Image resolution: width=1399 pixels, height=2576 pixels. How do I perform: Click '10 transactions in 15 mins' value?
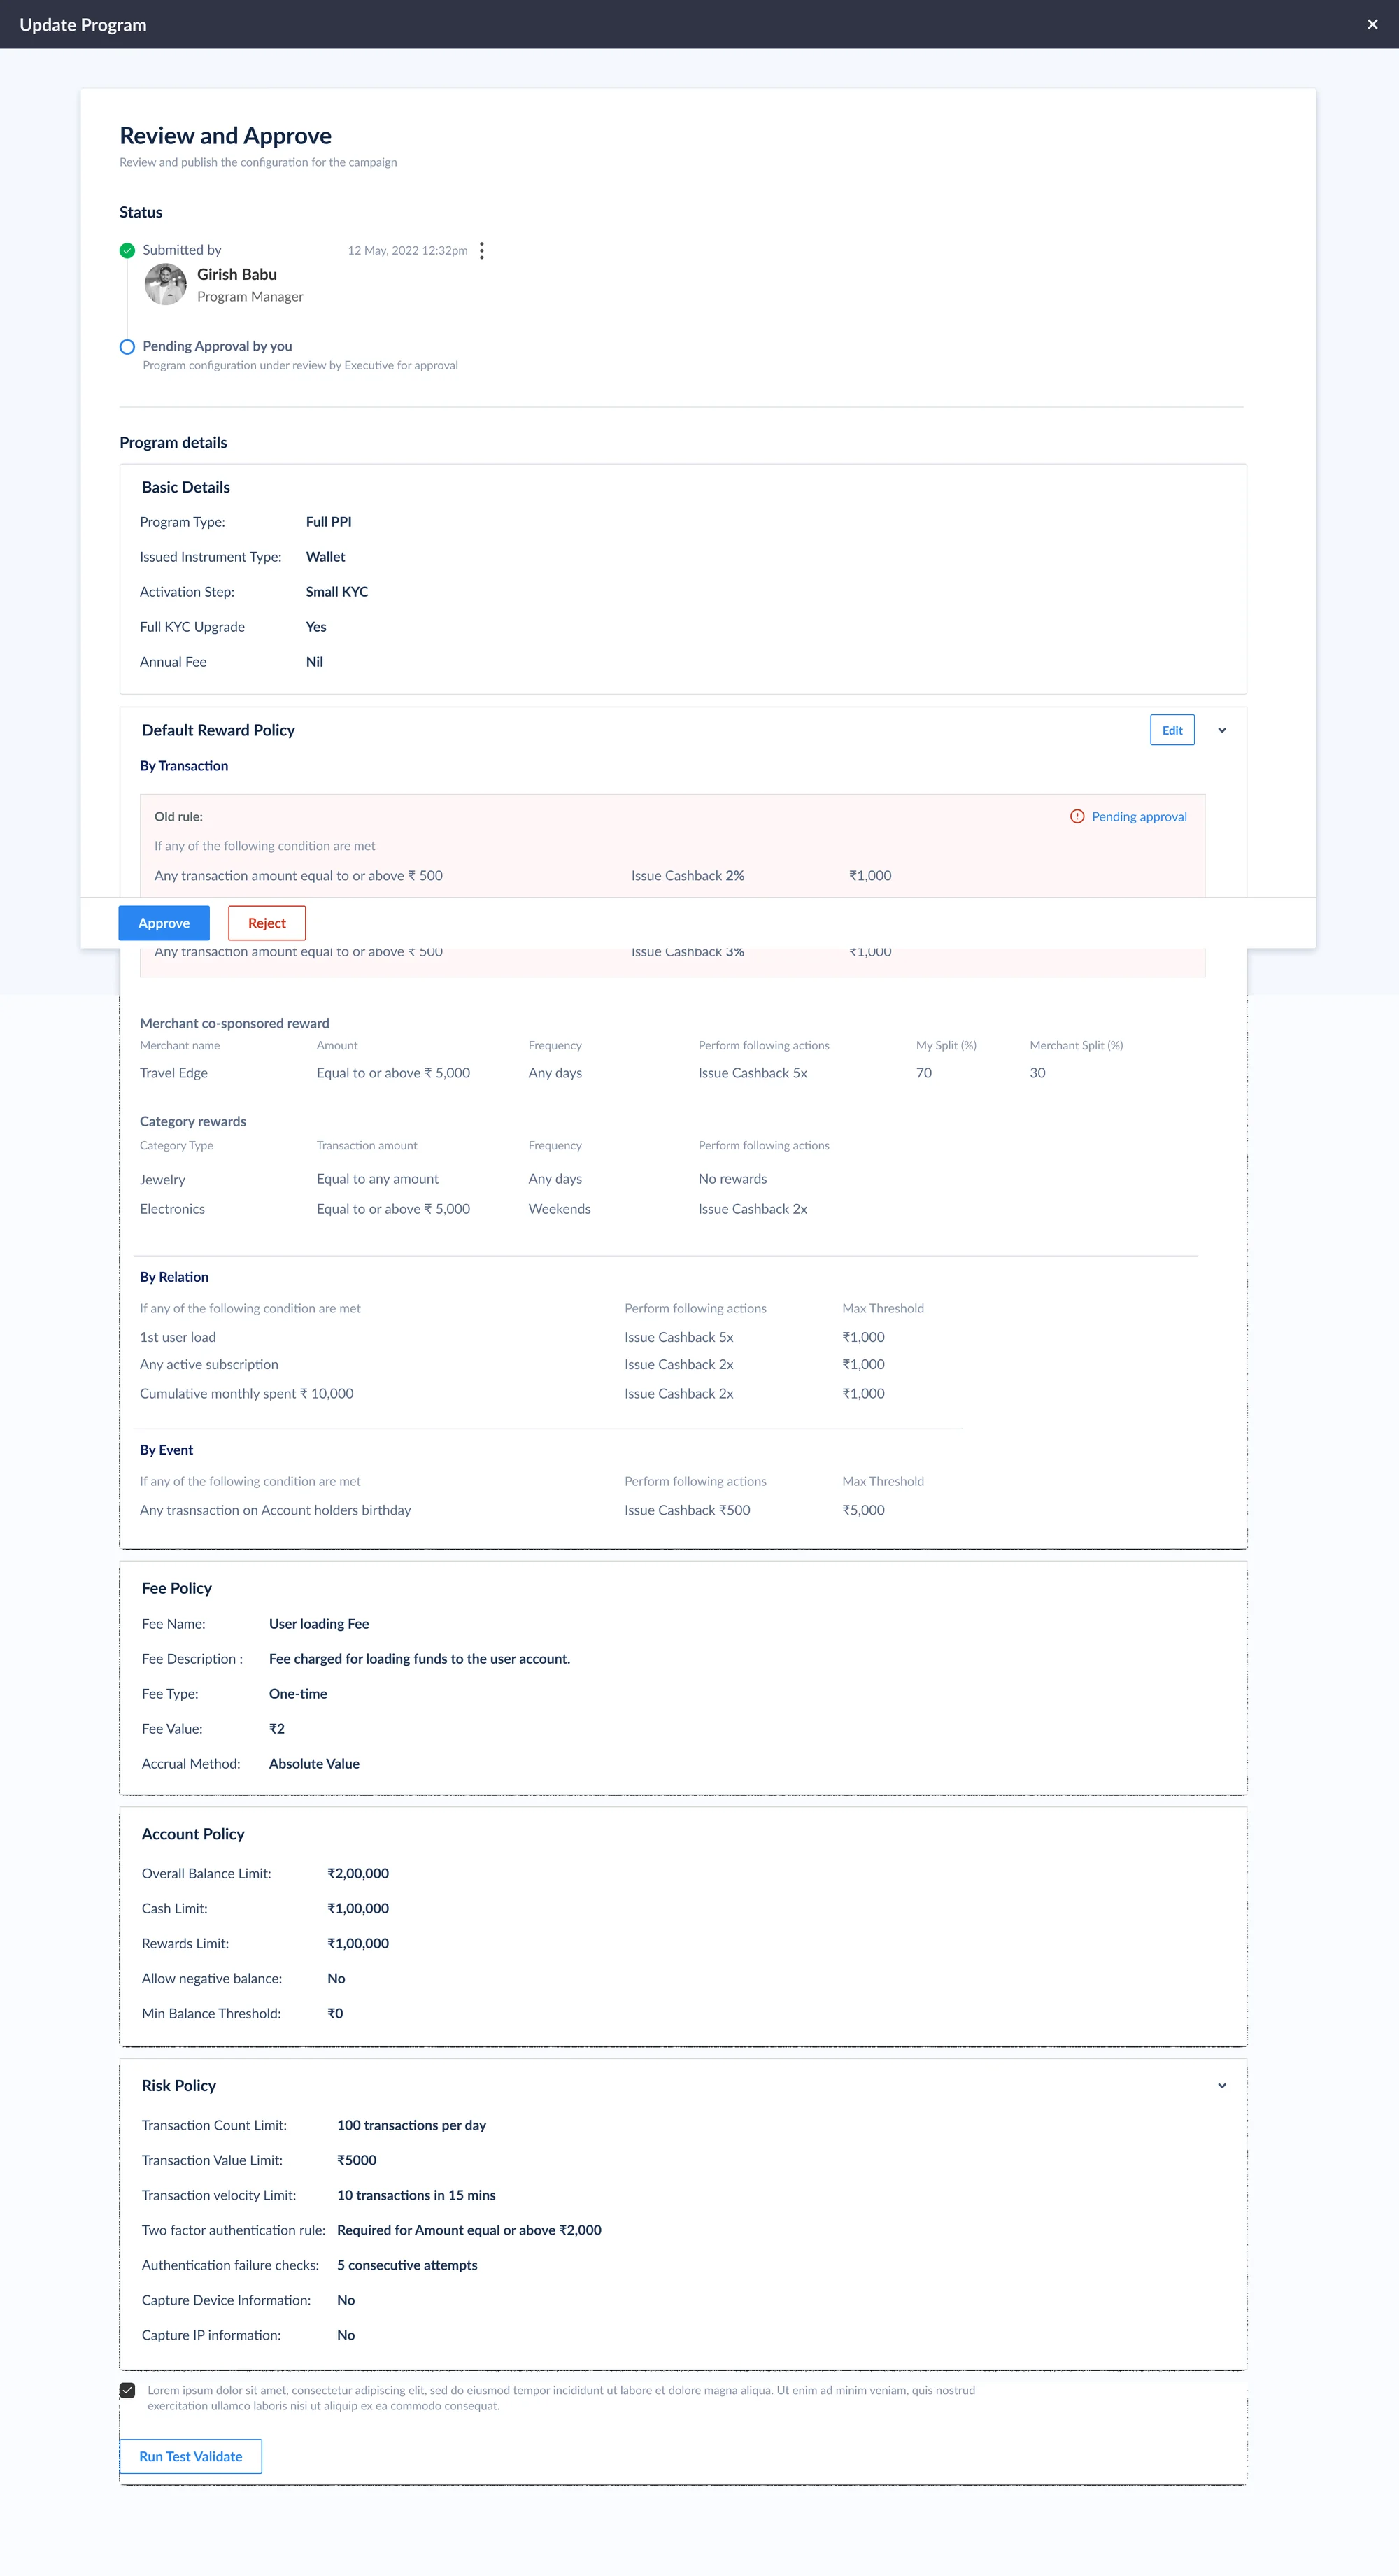[416, 2195]
